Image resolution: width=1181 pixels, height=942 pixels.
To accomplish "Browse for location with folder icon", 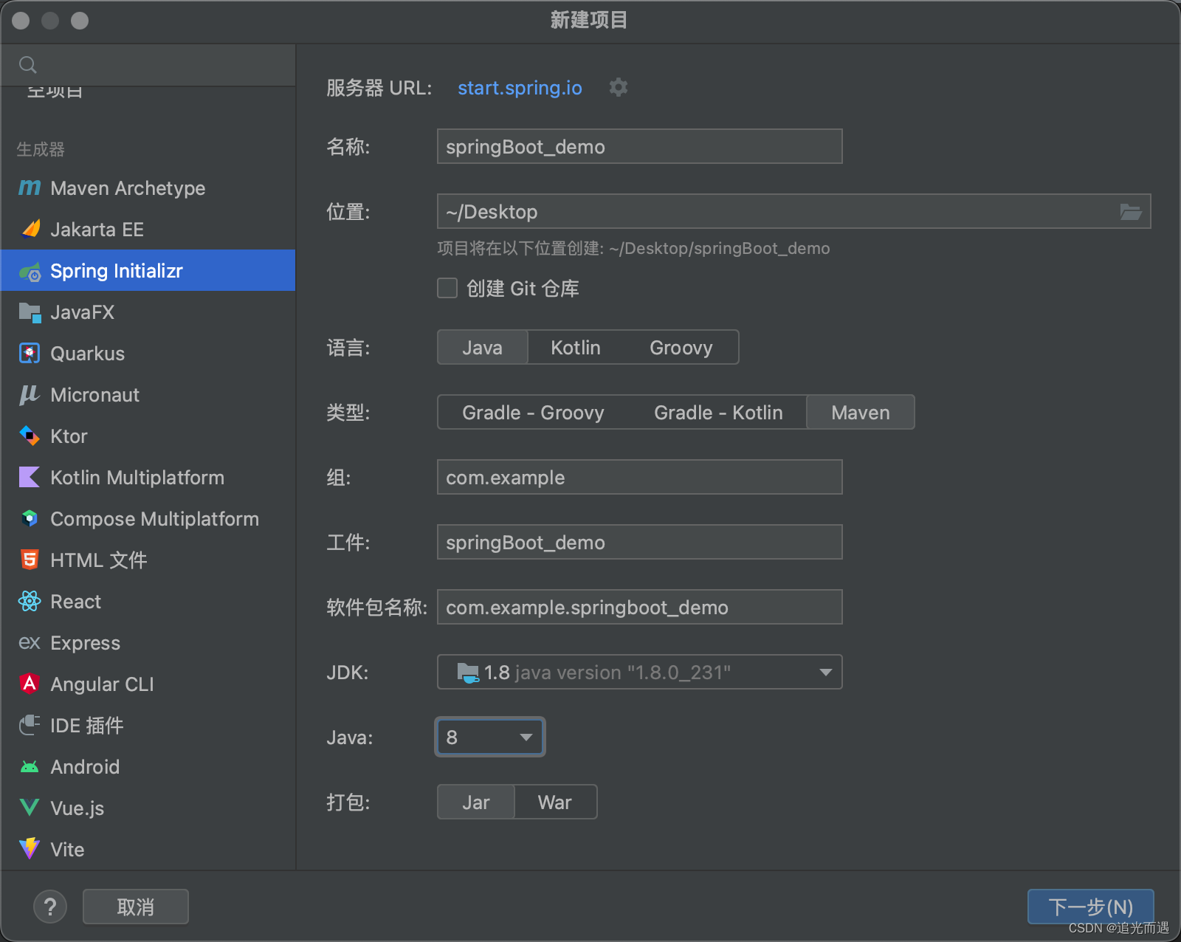I will click(1131, 212).
